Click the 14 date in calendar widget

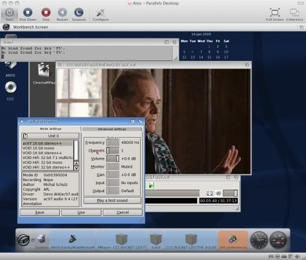[201, 58]
